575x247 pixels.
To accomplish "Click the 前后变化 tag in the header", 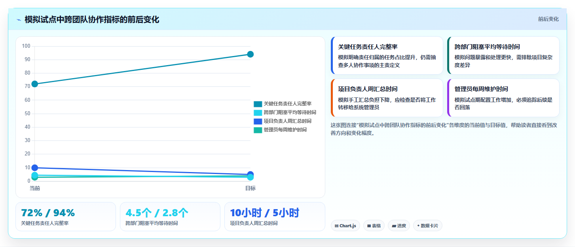I will coord(548,19).
